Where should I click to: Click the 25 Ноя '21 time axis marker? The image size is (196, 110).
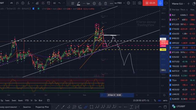[x=114, y=95]
